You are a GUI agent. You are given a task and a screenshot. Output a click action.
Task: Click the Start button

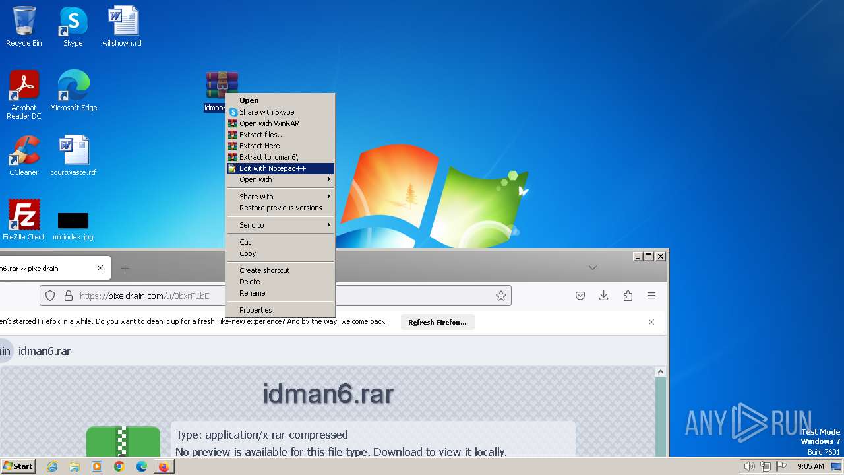pos(18,466)
